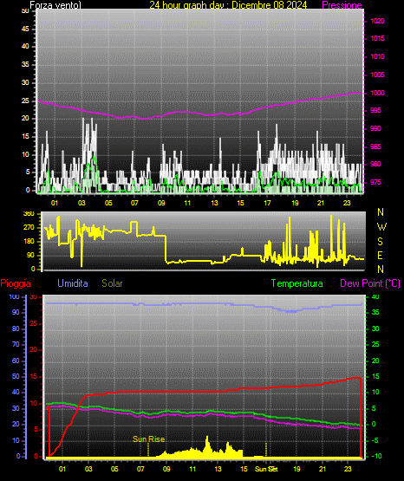Click the 1000 pressure axis value
Screen dimensions: 404x481
point(377,93)
